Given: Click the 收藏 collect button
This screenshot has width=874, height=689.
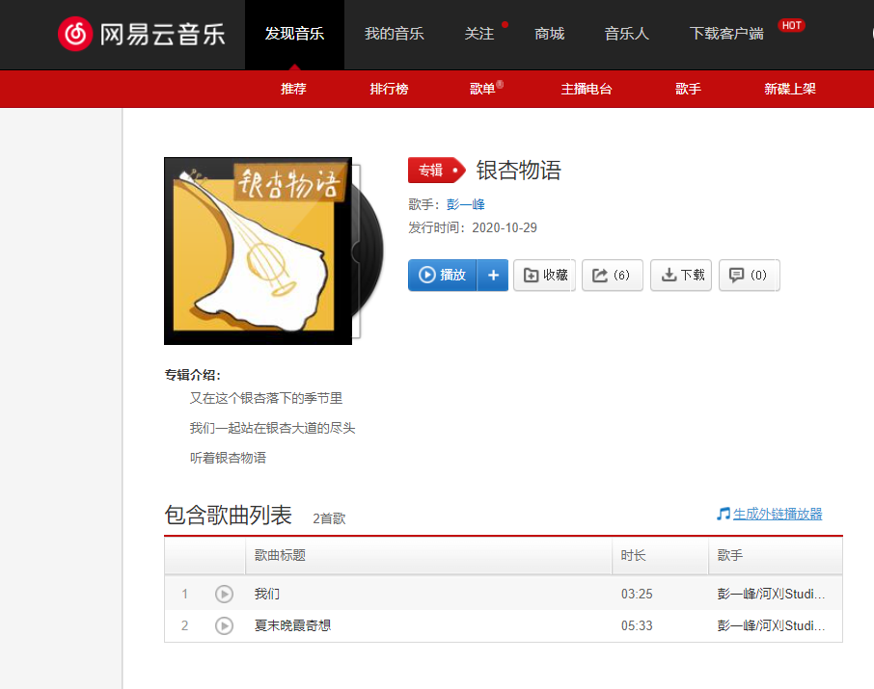Looking at the screenshot, I should click(x=545, y=275).
